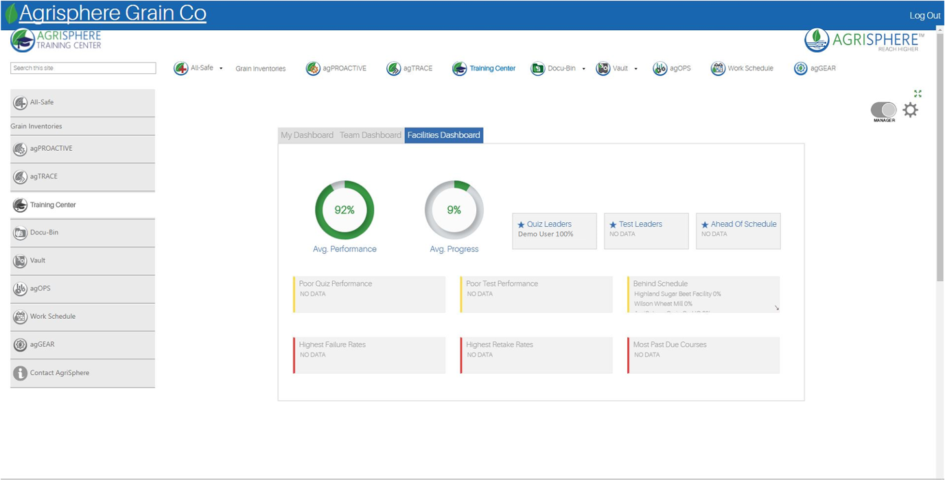
Task: Click the green fullscreen expand icon
Action: (918, 93)
